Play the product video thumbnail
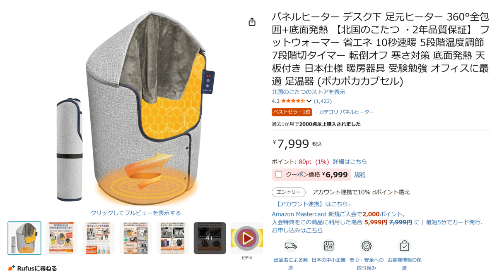Screen dimensions: 497x275 pyautogui.click(x=247, y=238)
